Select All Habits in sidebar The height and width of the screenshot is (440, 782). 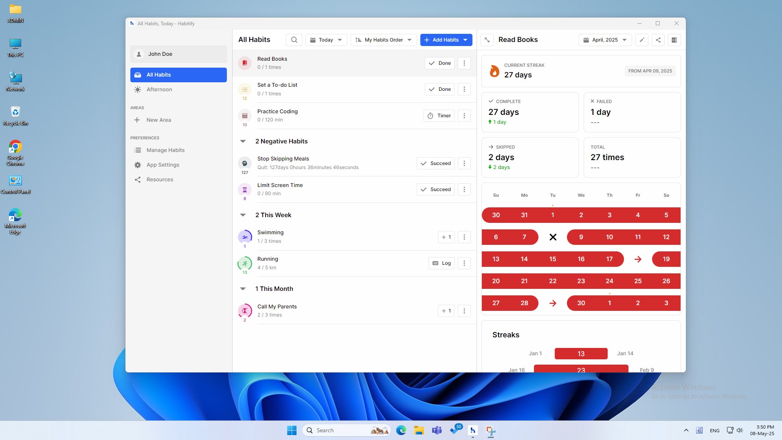178,75
